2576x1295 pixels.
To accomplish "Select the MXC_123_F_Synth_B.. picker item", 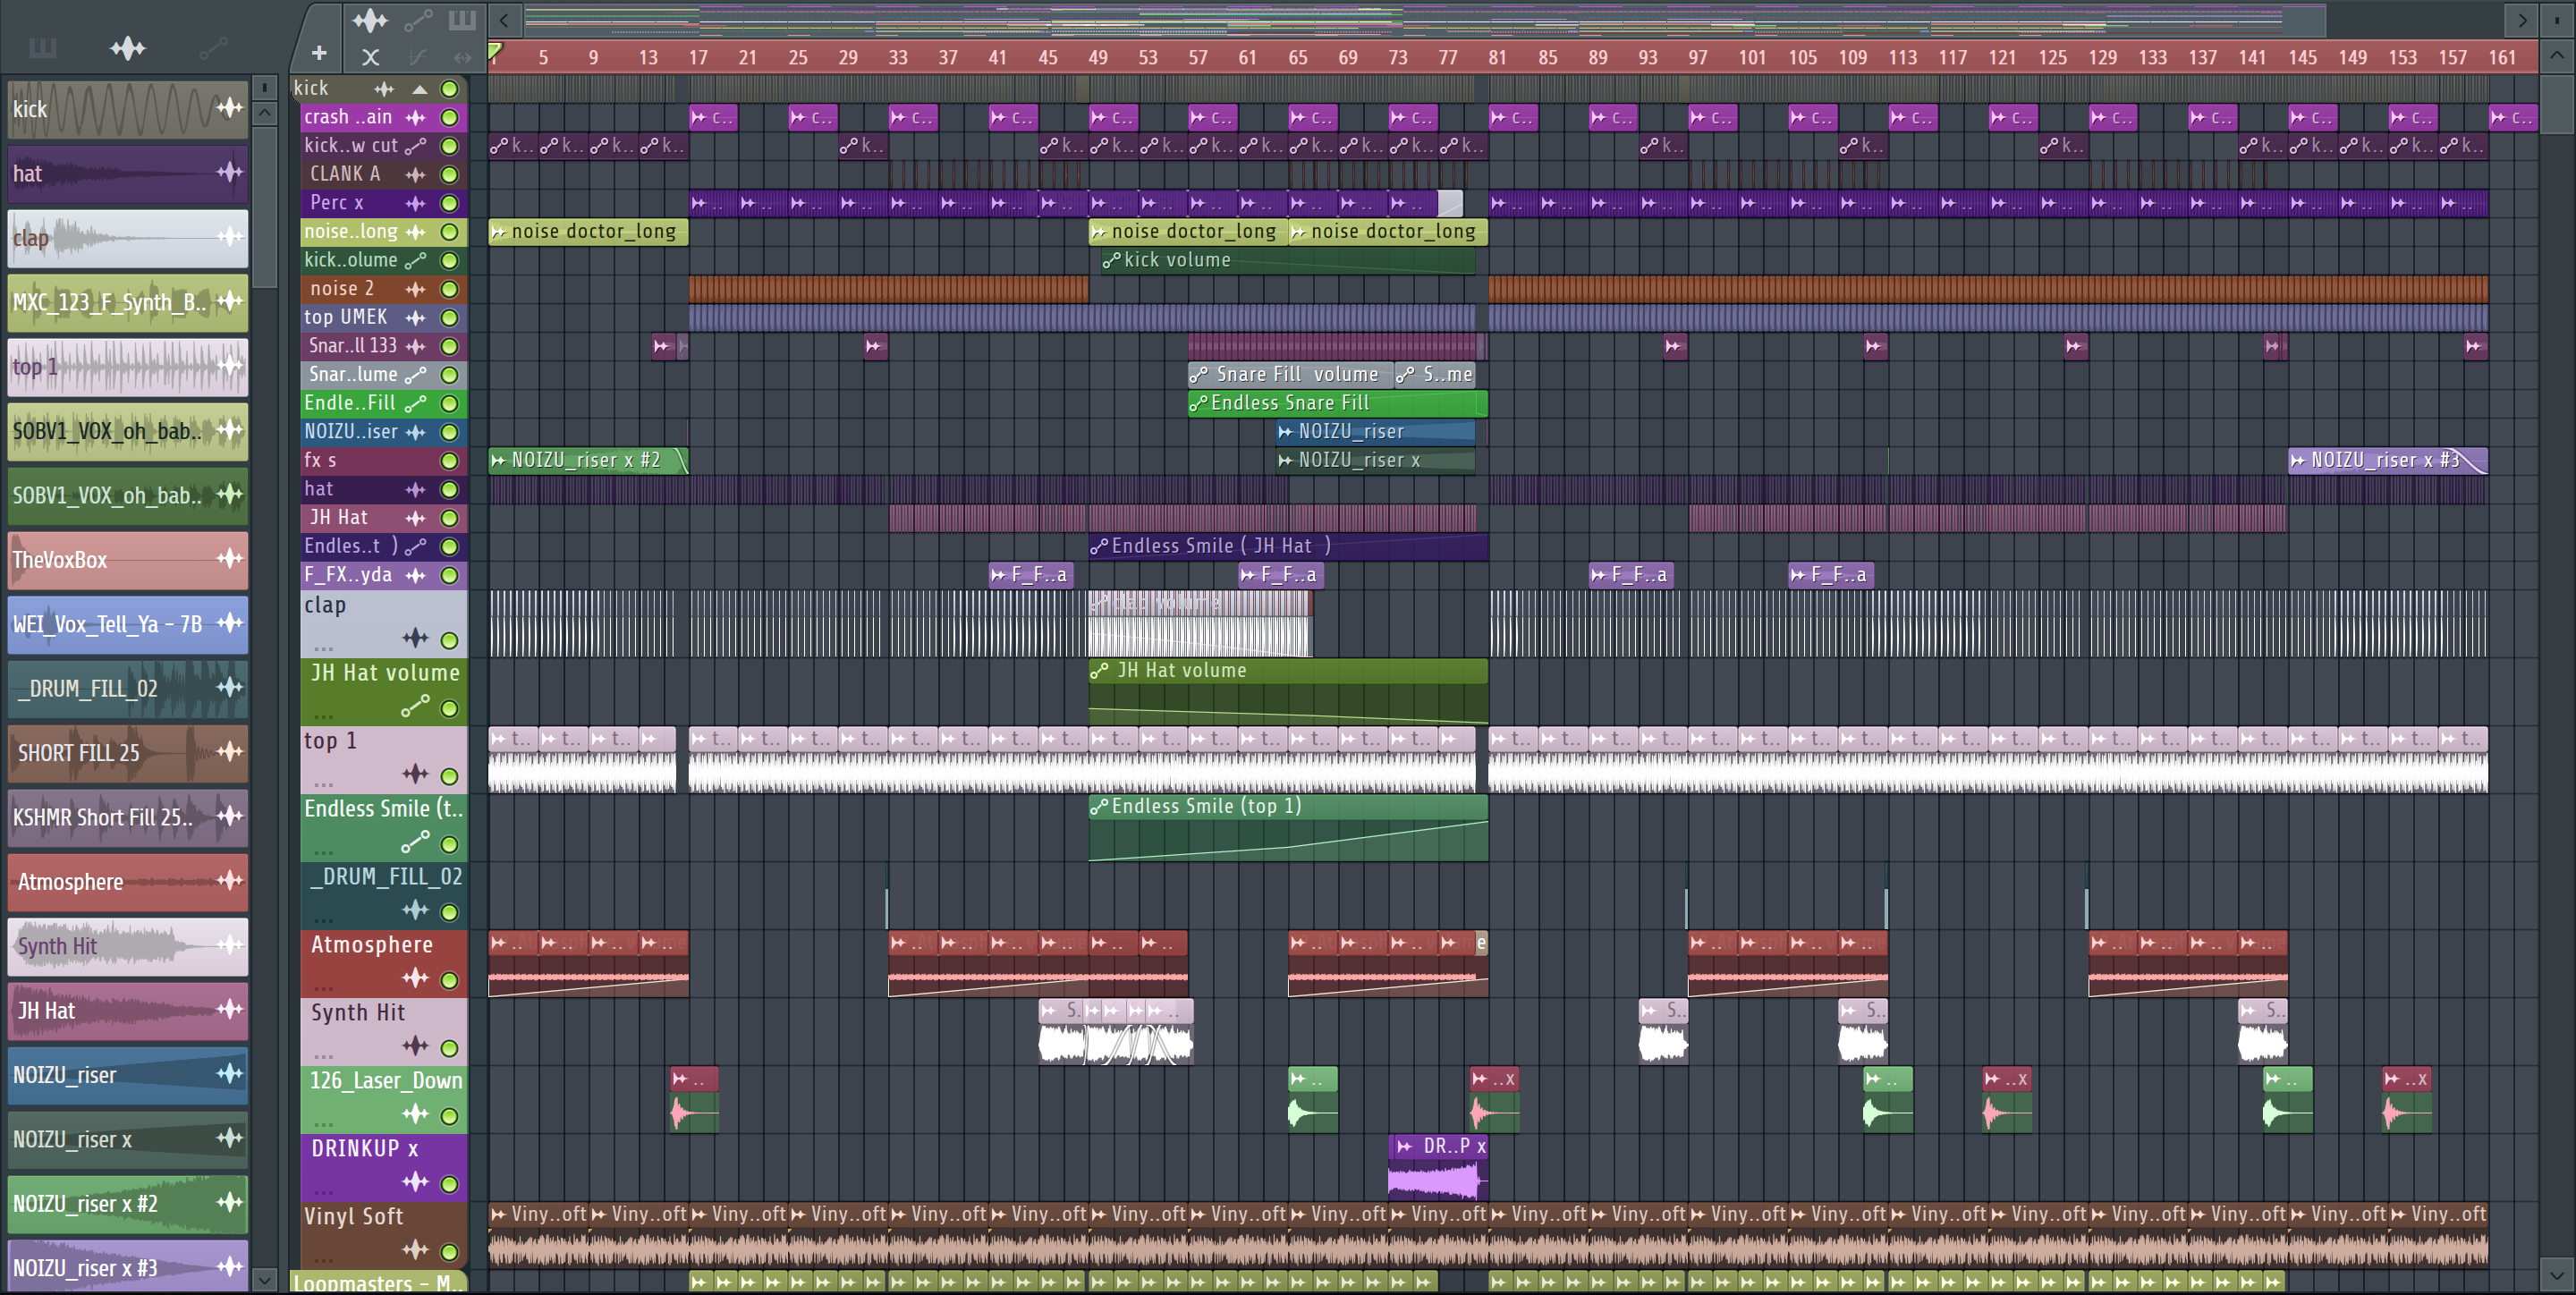I will pyautogui.click(x=128, y=302).
